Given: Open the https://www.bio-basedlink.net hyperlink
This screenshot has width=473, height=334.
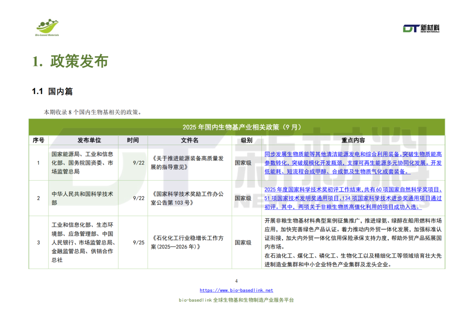Looking at the screenshot, I should (x=236, y=290).
